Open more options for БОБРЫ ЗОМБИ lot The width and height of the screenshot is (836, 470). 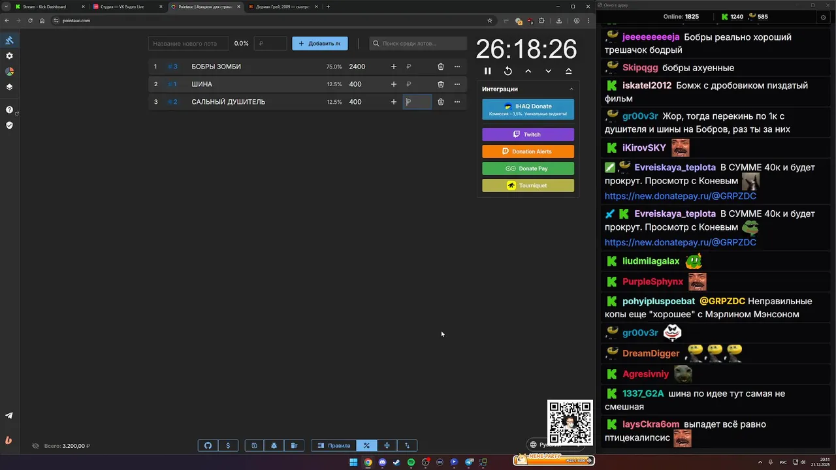click(x=457, y=67)
